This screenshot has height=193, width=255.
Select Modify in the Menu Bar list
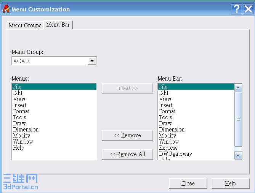click(196, 136)
